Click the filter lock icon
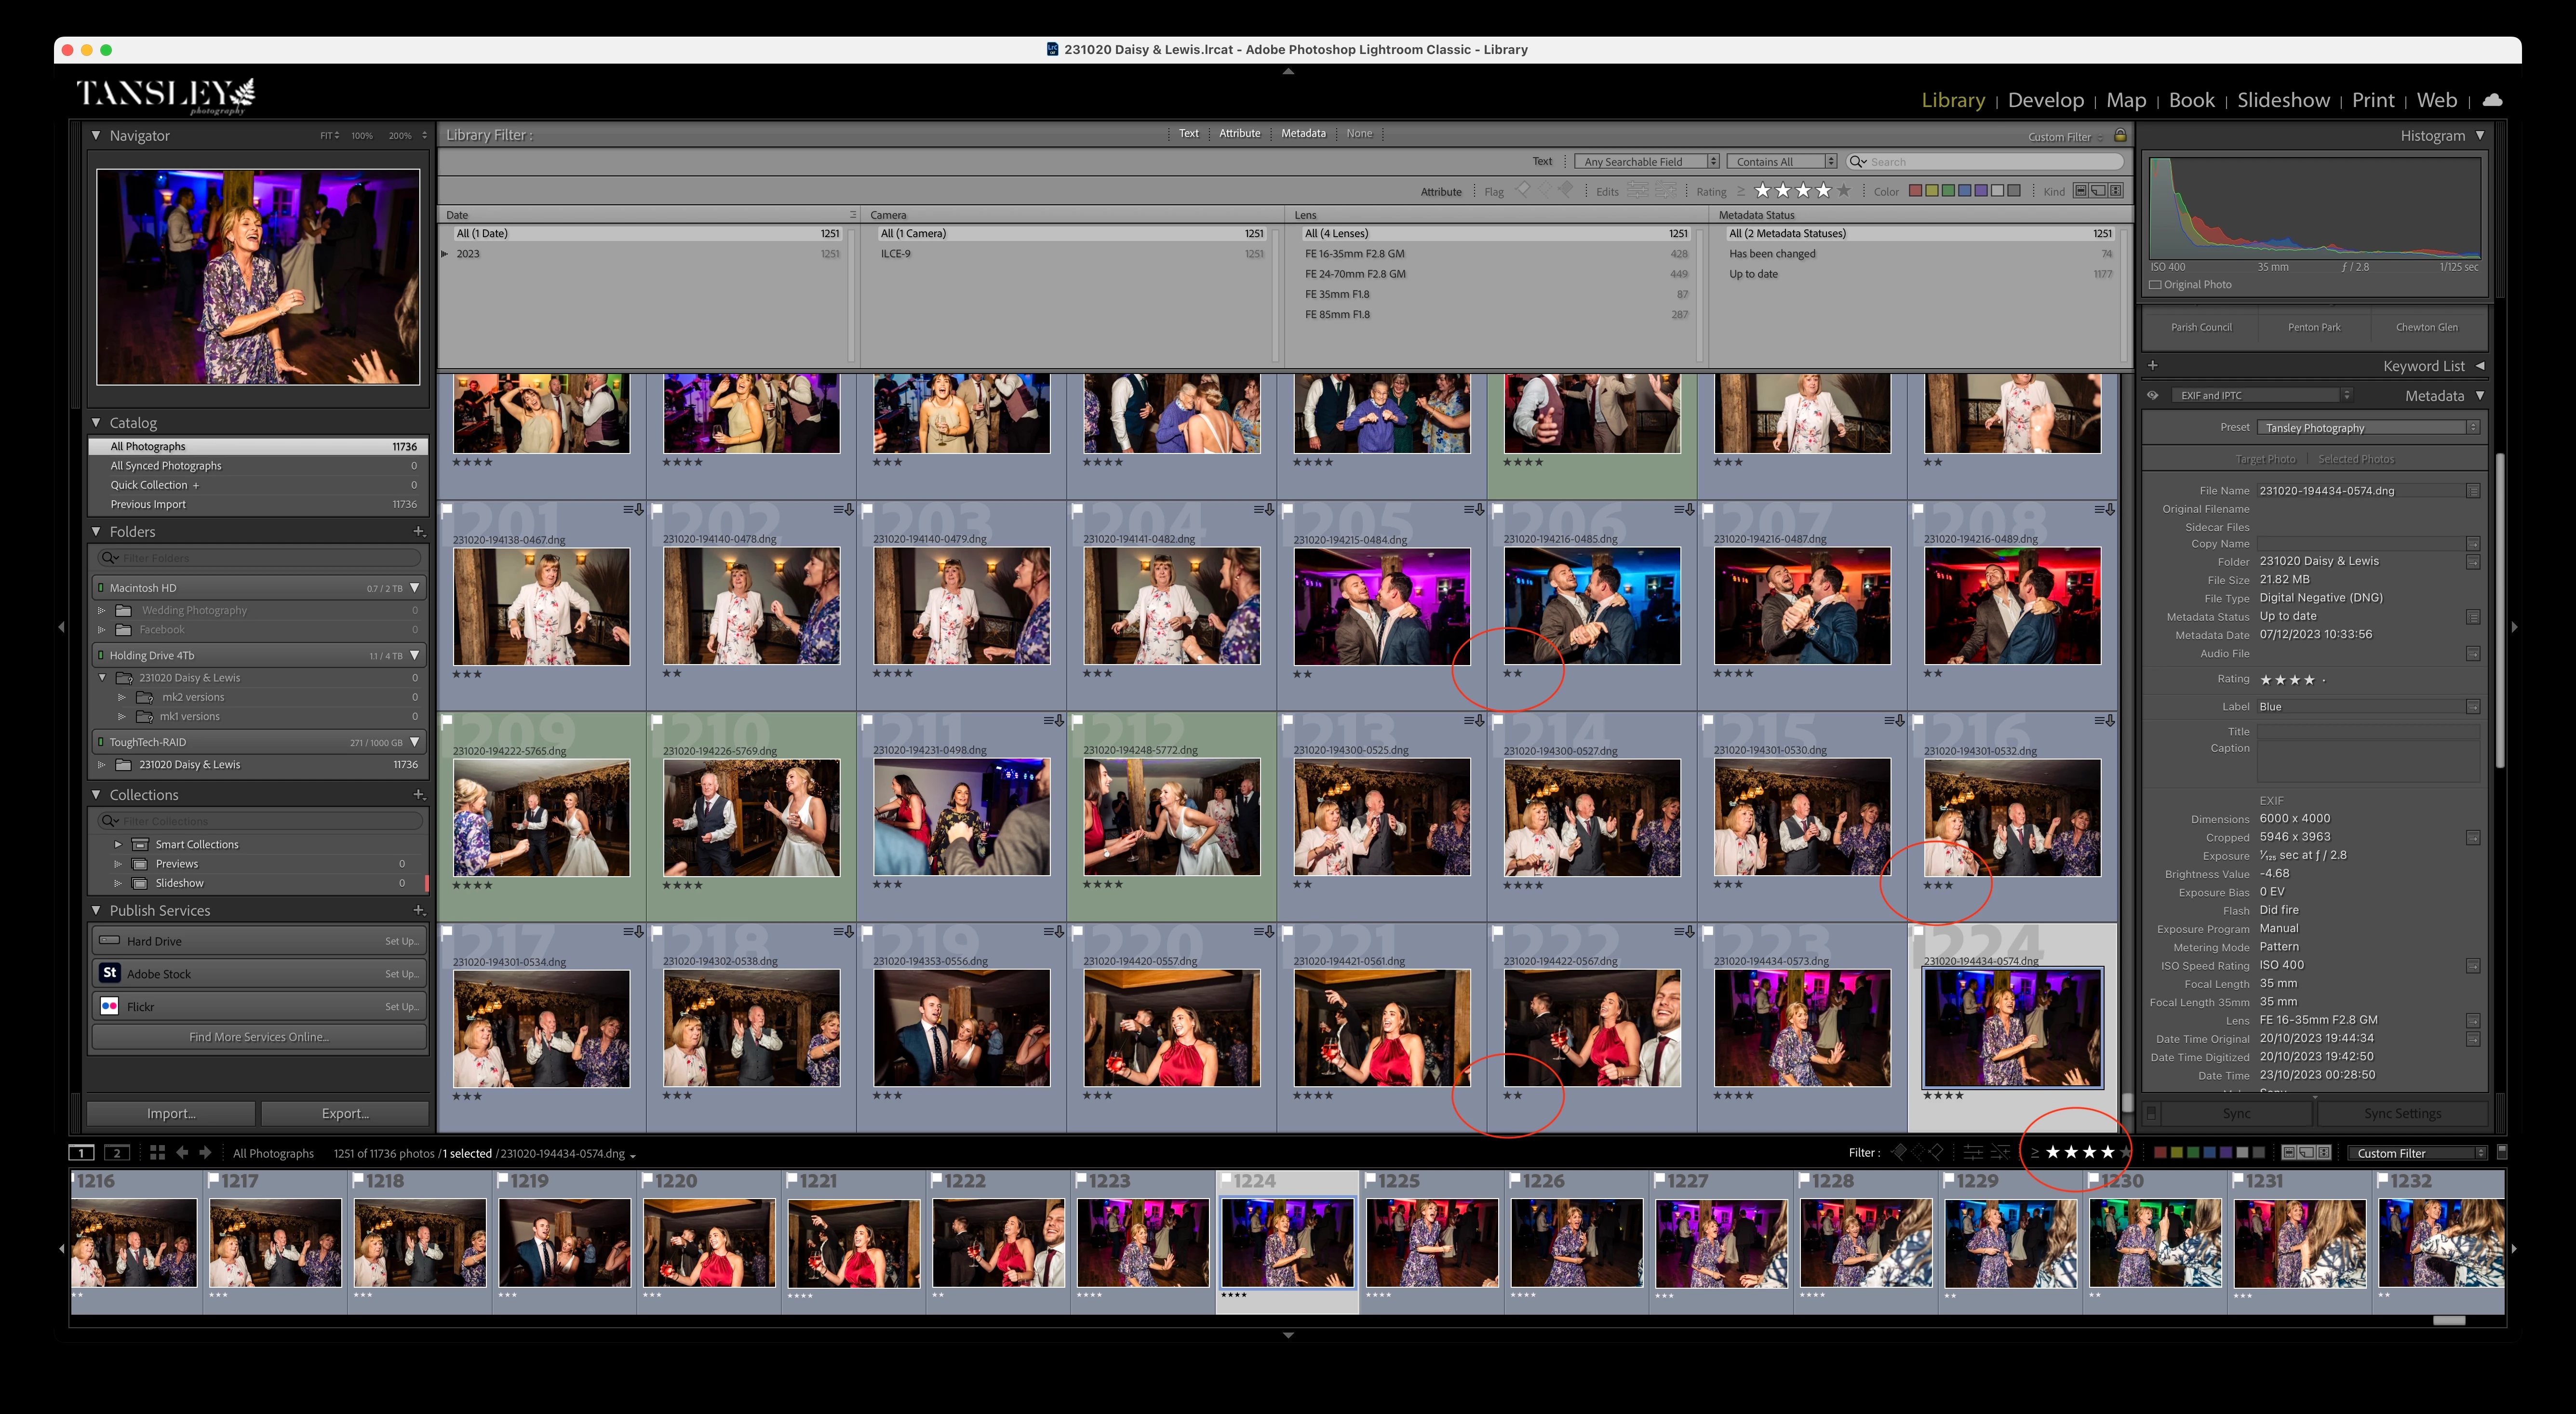The width and height of the screenshot is (2576, 1414). click(x=2120, y=135)
